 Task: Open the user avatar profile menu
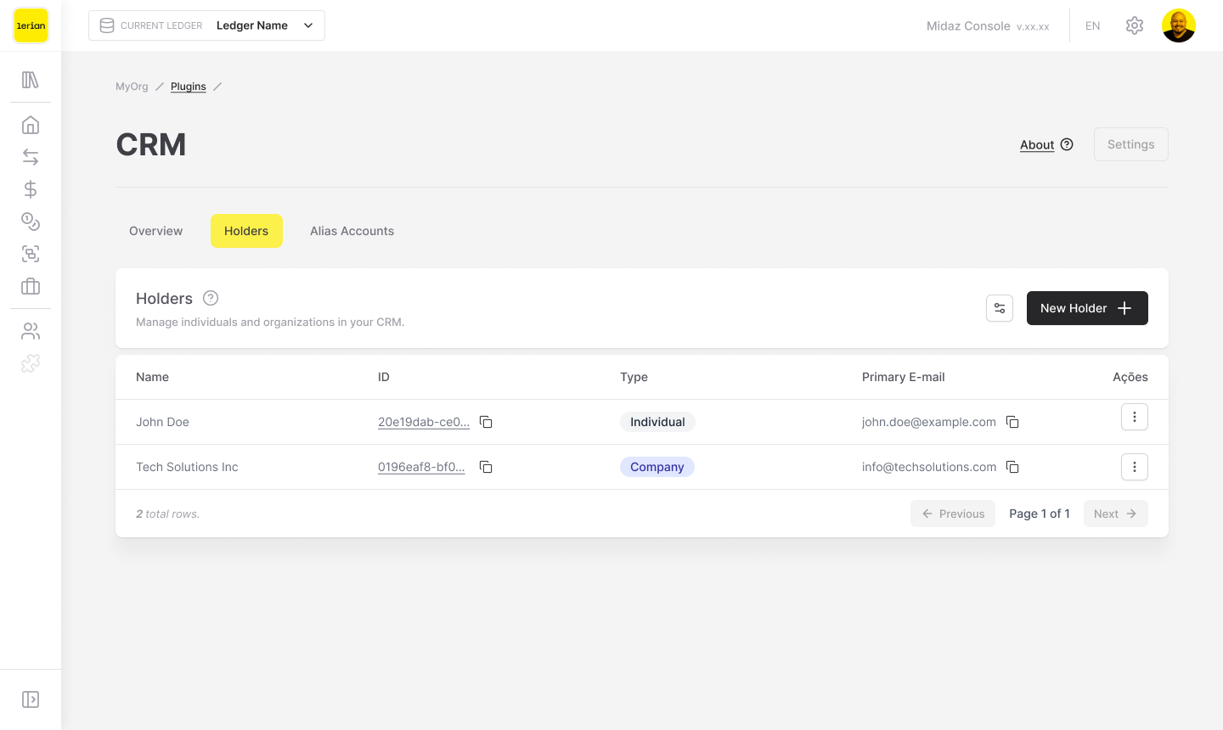tap(1179, 25)
